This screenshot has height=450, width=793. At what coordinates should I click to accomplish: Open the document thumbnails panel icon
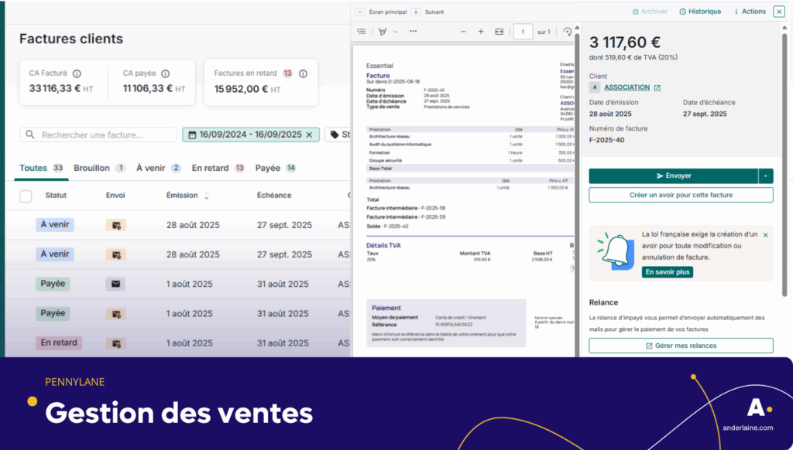(362, 32)
